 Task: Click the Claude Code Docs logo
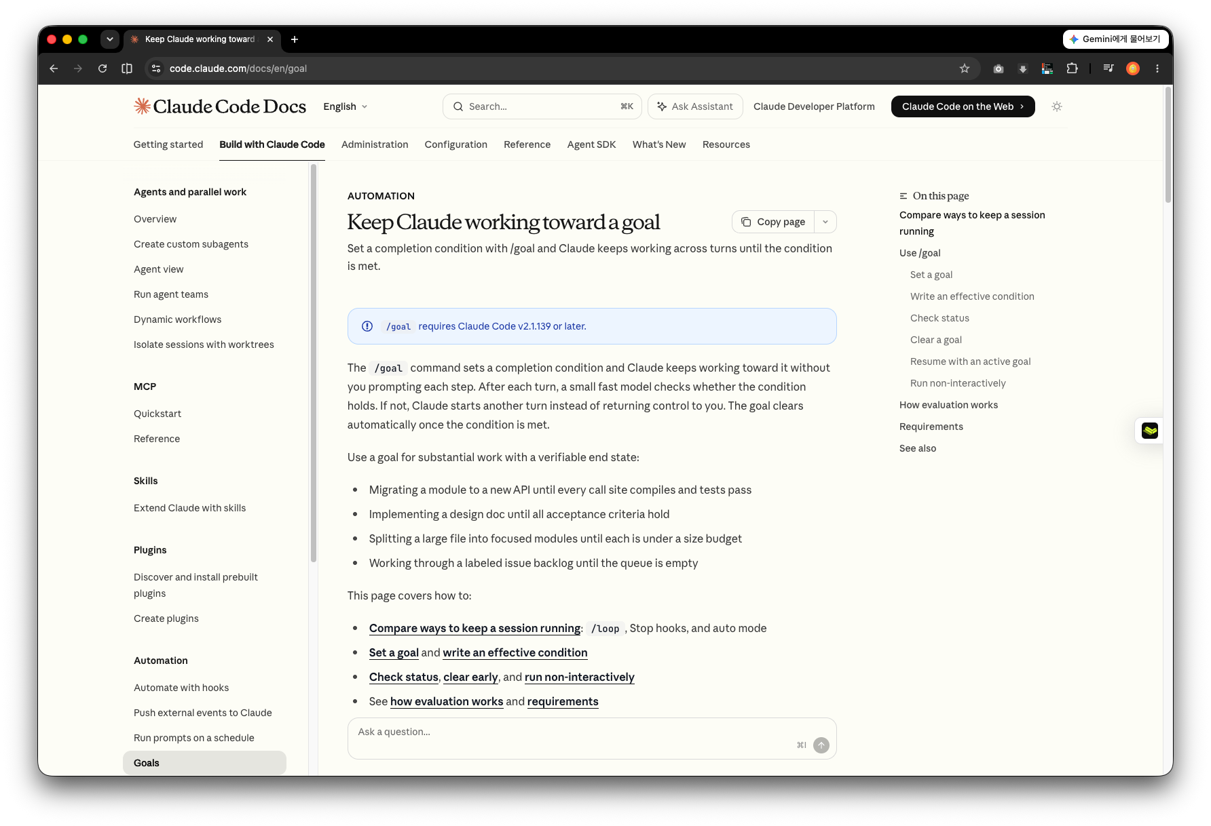coord(220,106)
